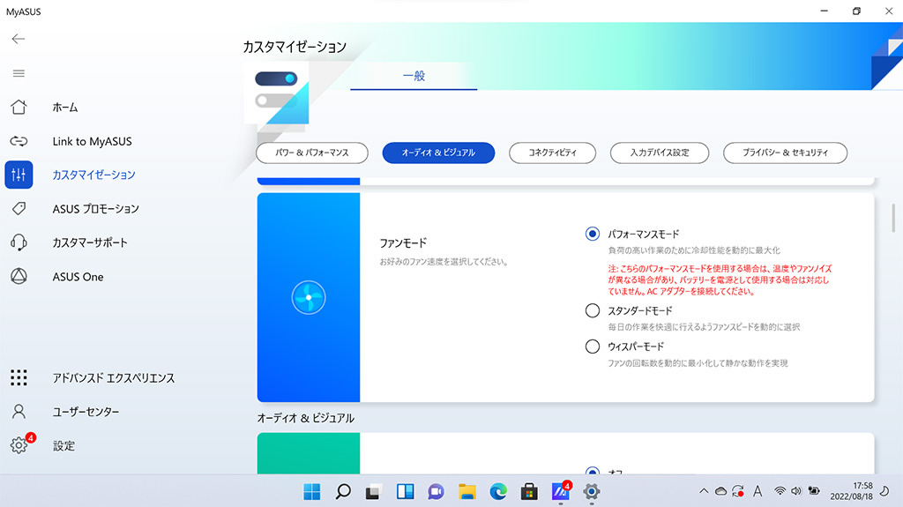Open ホーム in the sidebar

[x=65, y=108]
